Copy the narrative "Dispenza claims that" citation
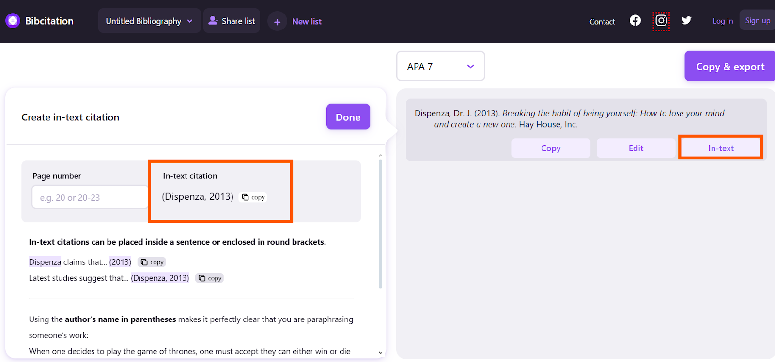Viewport: 775px width, 362px height. coord(152,262)
